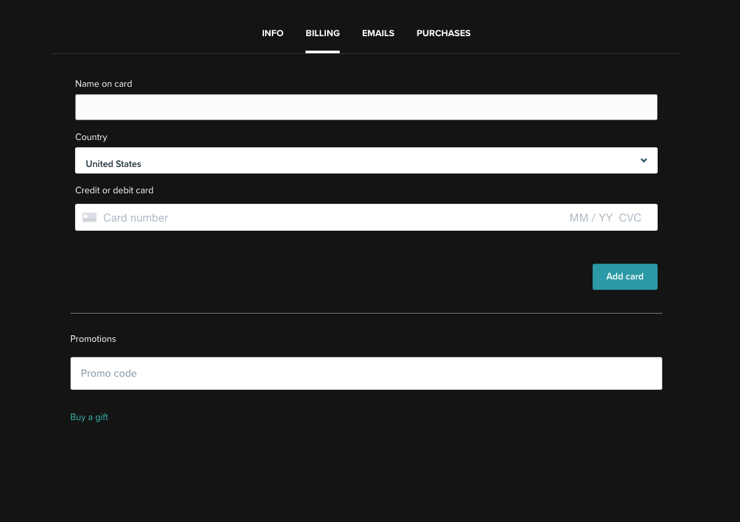740x522 pixels.
Task: Click the Promotions section heading
Action: [x=93, y=339]
